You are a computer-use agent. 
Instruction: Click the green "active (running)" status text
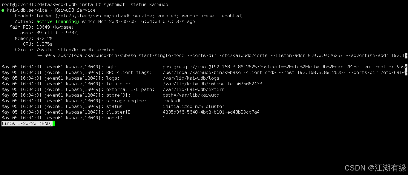coord(58,21)
